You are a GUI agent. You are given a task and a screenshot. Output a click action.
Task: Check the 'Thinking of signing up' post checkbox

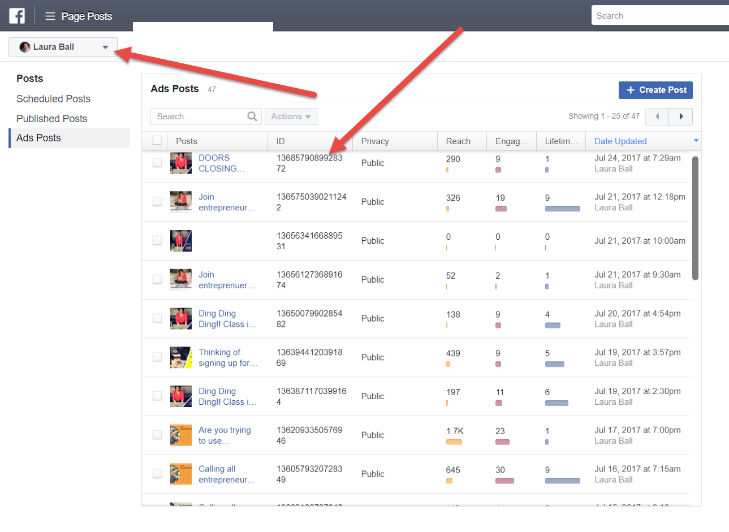[157, 357]
